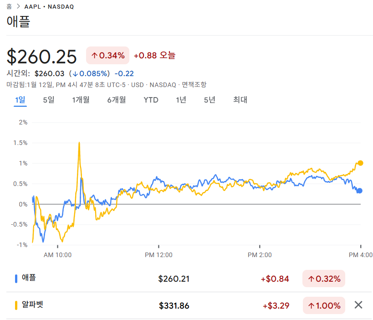
Task: Switch to the 1년 tab
Action: coord(181,100)
